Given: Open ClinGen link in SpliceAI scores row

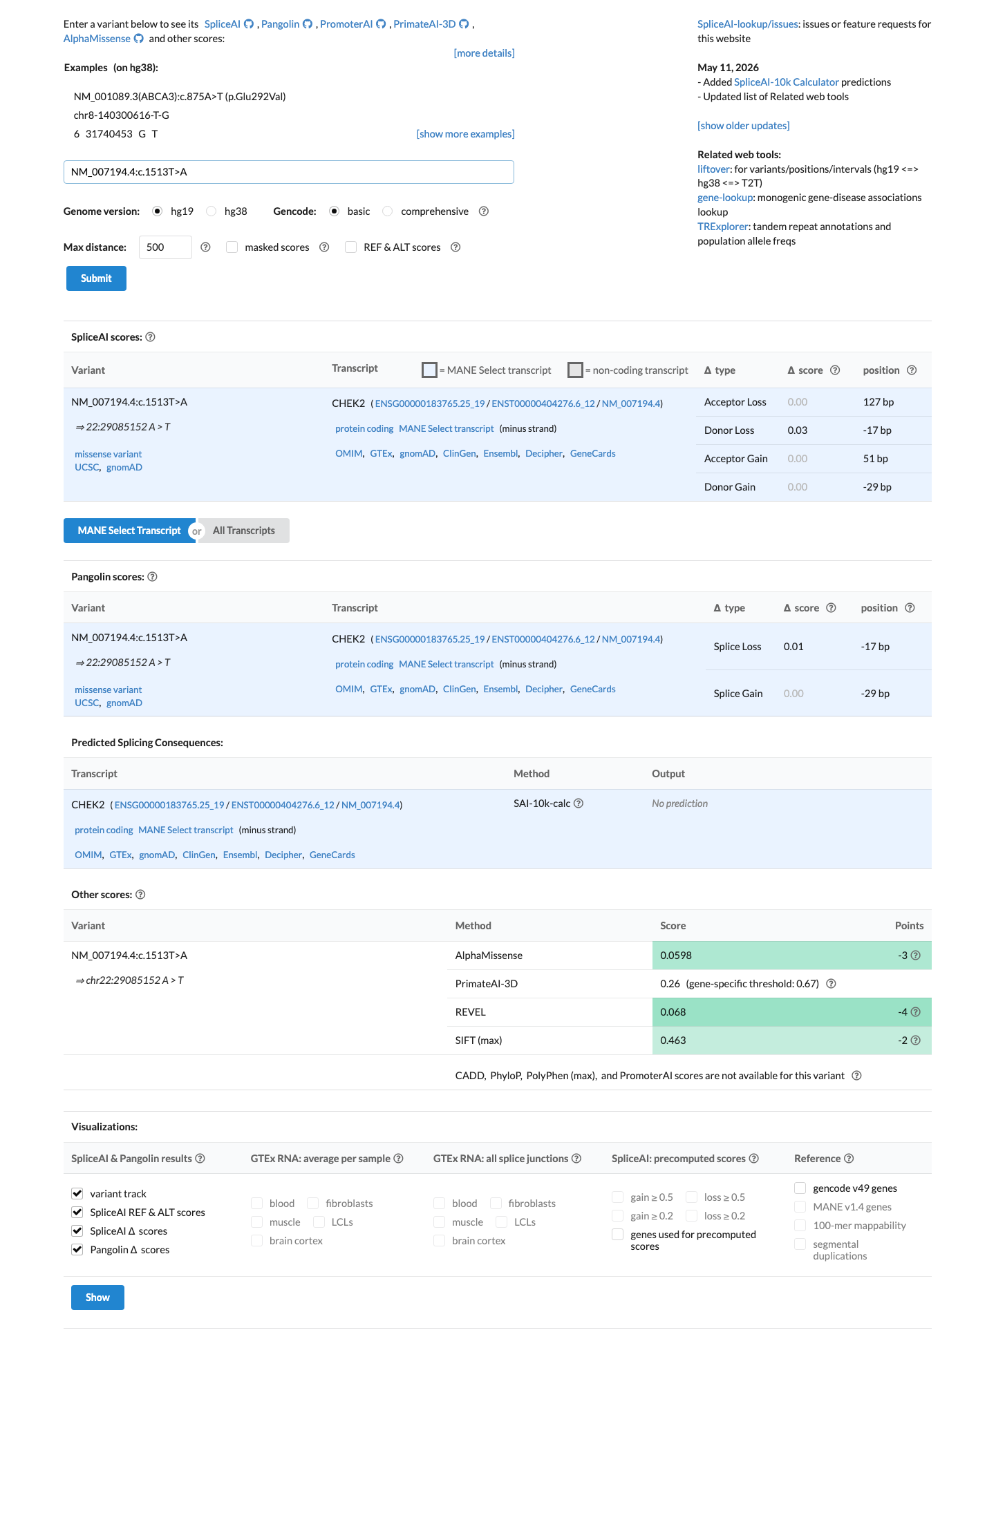Looking at the screenshot, I should [x=459, y=454].
